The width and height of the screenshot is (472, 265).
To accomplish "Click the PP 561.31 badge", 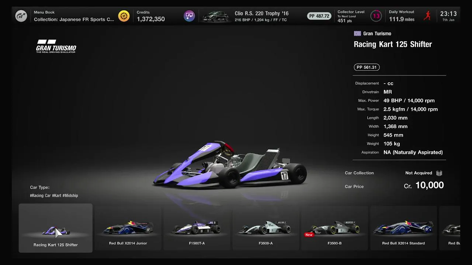I will pyautogui.click(x=367, y=67).
